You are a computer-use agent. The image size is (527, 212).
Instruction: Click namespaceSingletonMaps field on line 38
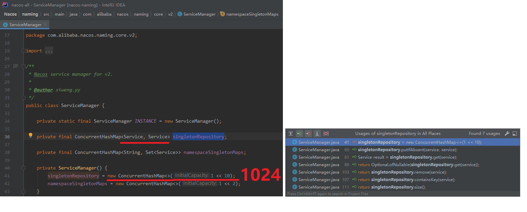[214, 152]
